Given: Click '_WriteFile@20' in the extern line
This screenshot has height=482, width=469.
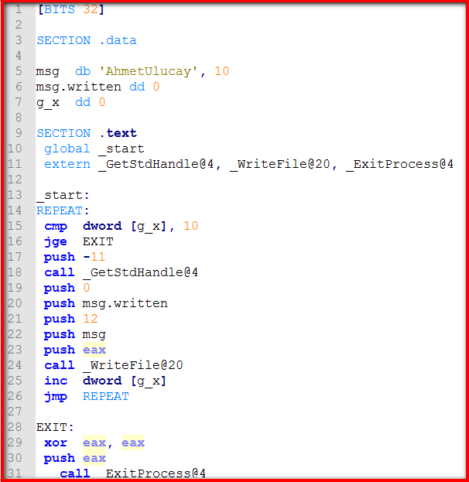Looking at the screenshot, I should 280,165.
